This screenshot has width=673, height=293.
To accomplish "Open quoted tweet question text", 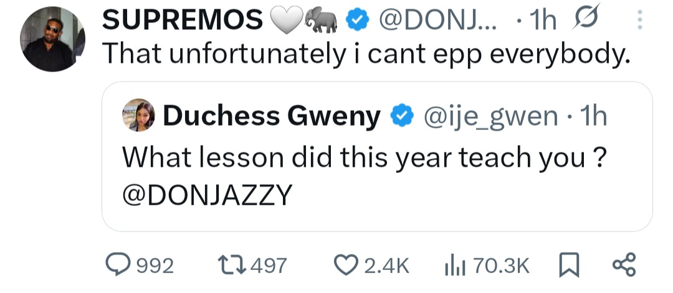I will click(364, 158).
